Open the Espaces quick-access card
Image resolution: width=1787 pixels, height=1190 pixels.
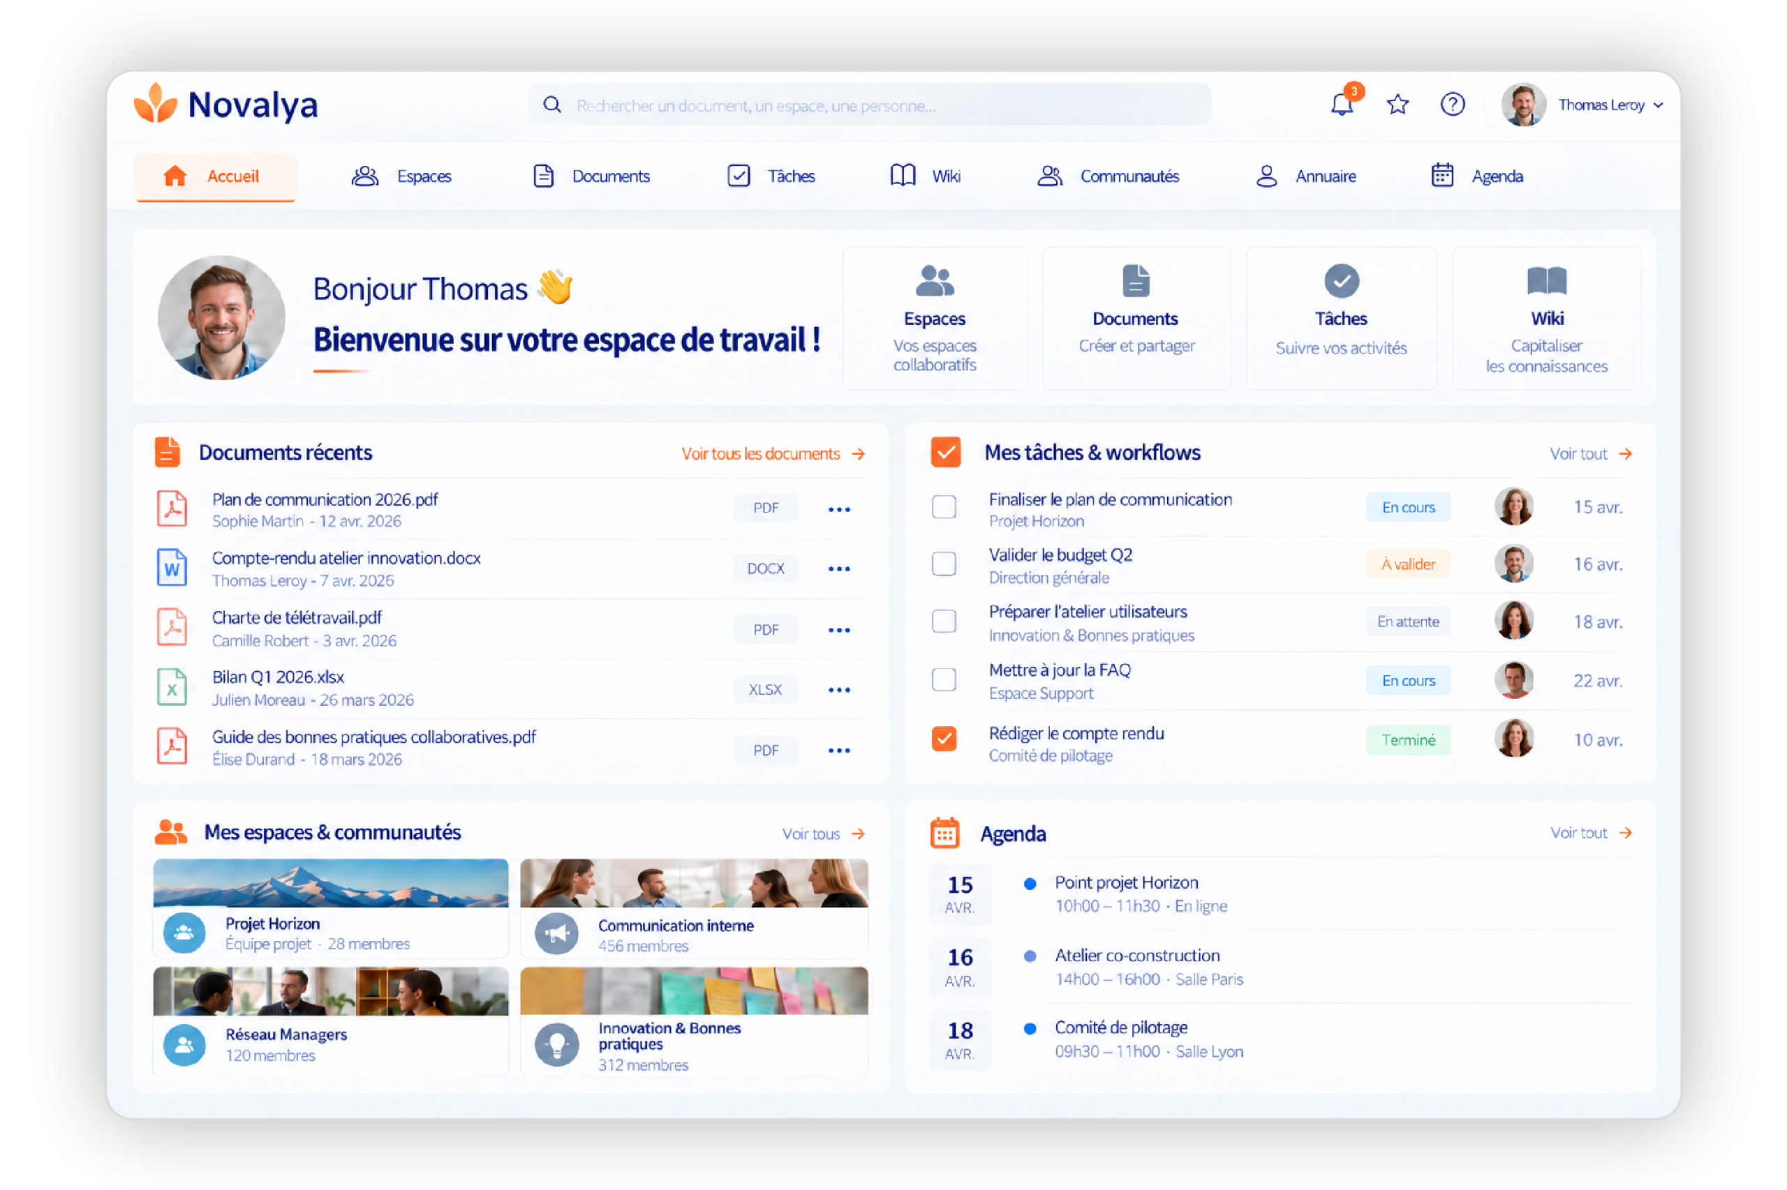[934, 318]
